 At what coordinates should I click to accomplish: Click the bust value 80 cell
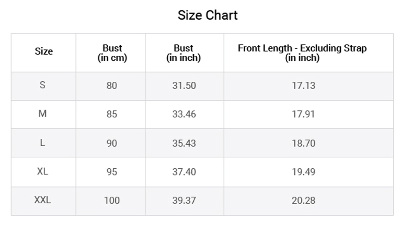112,86
